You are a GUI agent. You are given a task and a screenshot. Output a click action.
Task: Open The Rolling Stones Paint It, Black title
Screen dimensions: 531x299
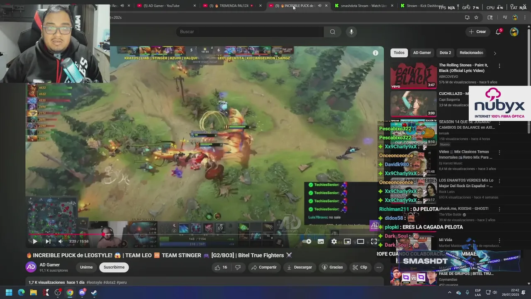[463, 68]
